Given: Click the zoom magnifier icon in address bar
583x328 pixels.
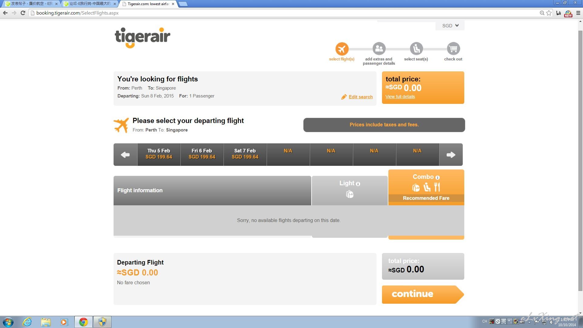Looking at the screenshot, I should pyautogui.click(x=542, y=13).
